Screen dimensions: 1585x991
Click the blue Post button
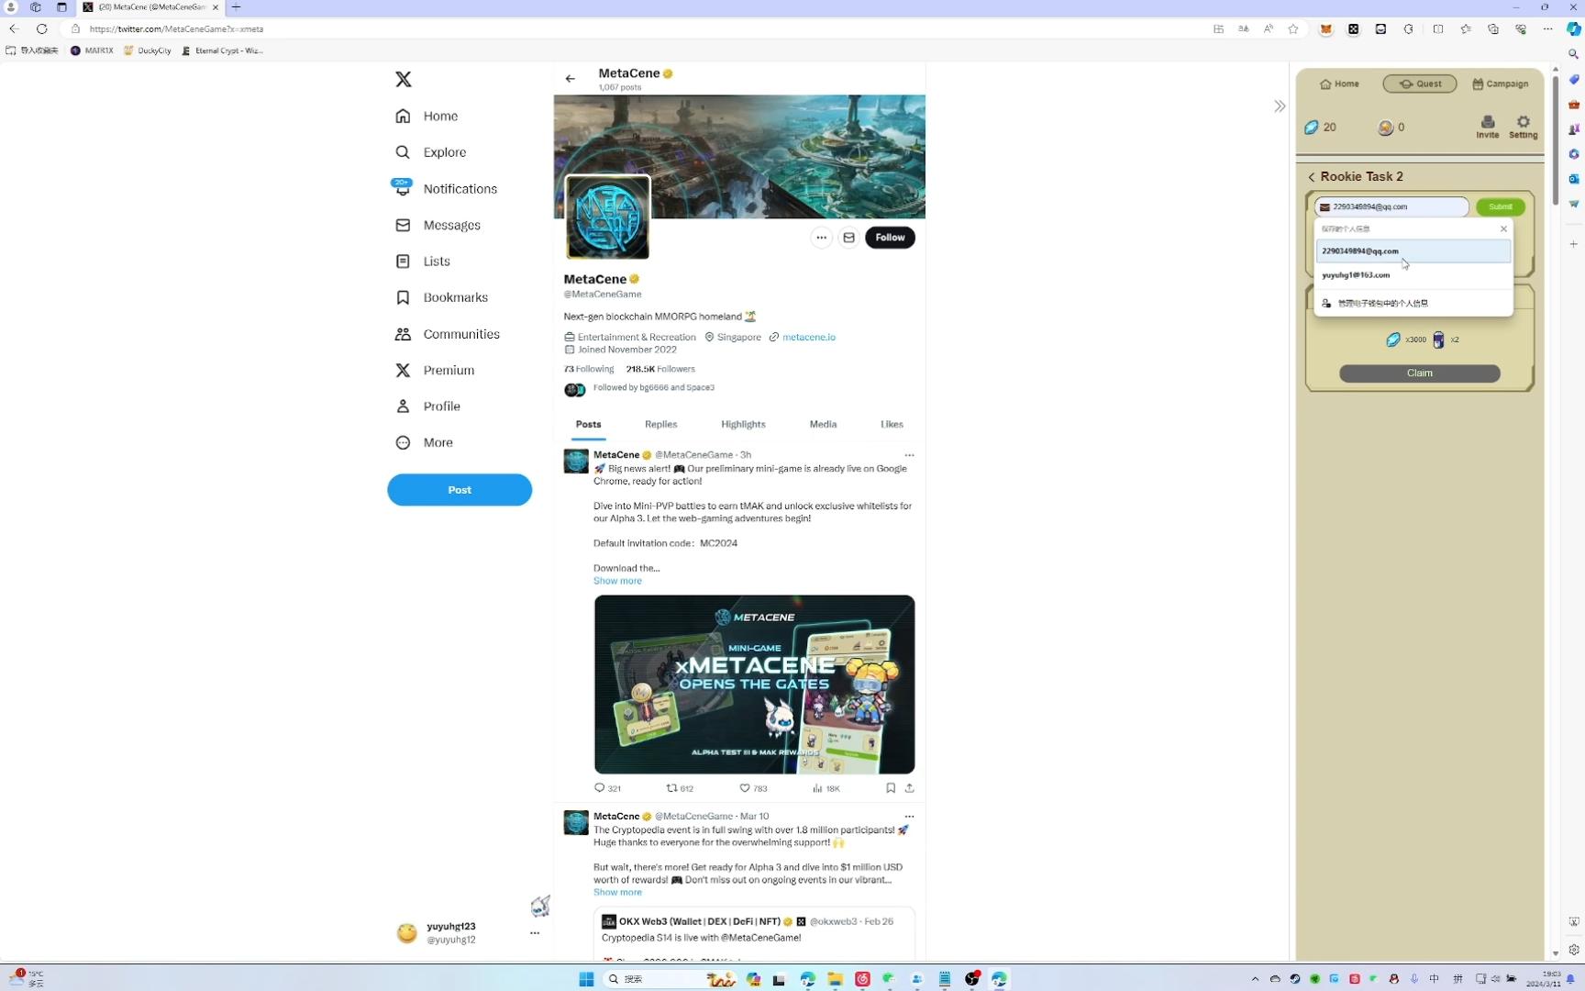(460, 490)
